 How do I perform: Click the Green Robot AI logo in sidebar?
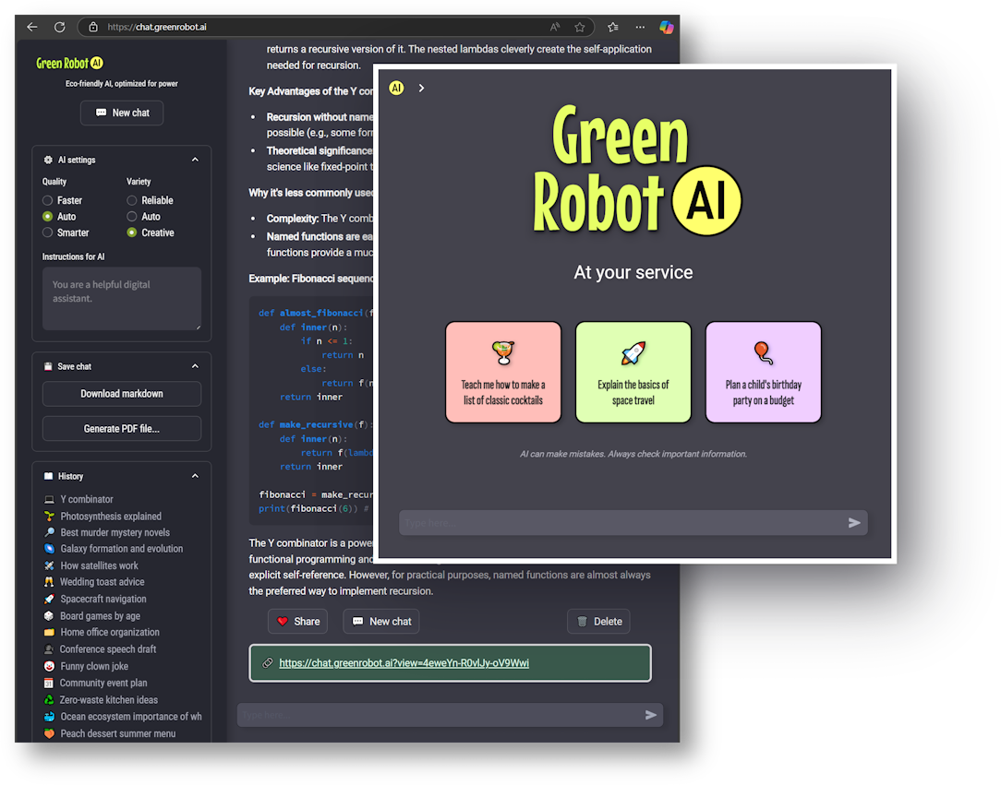(67, 63)
